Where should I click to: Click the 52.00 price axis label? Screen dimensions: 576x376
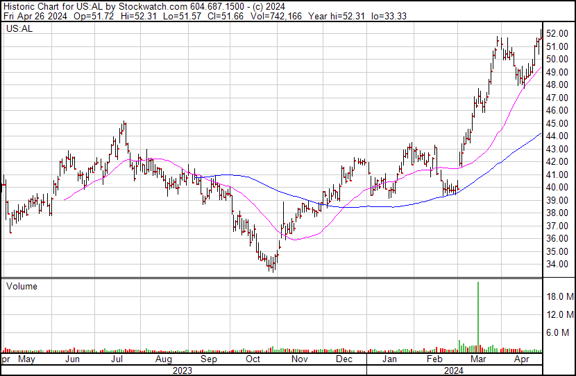(x=557, y=33)
